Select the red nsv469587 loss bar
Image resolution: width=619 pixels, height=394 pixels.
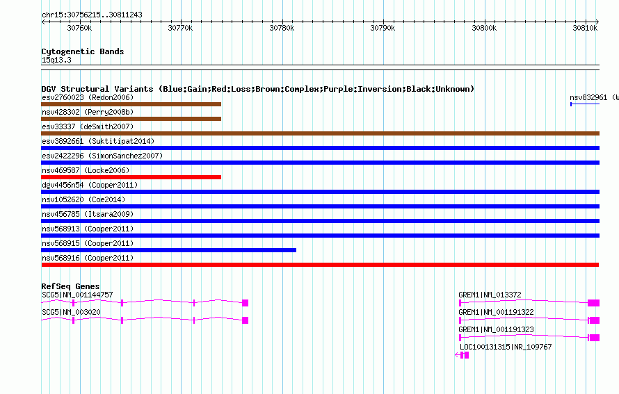[131, 177]
